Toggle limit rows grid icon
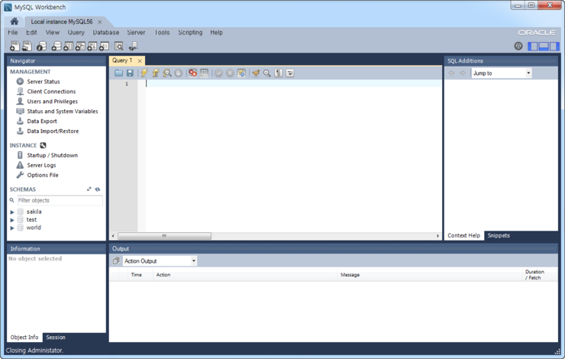The width and height of the screenshot is (565, 359). 205,73
